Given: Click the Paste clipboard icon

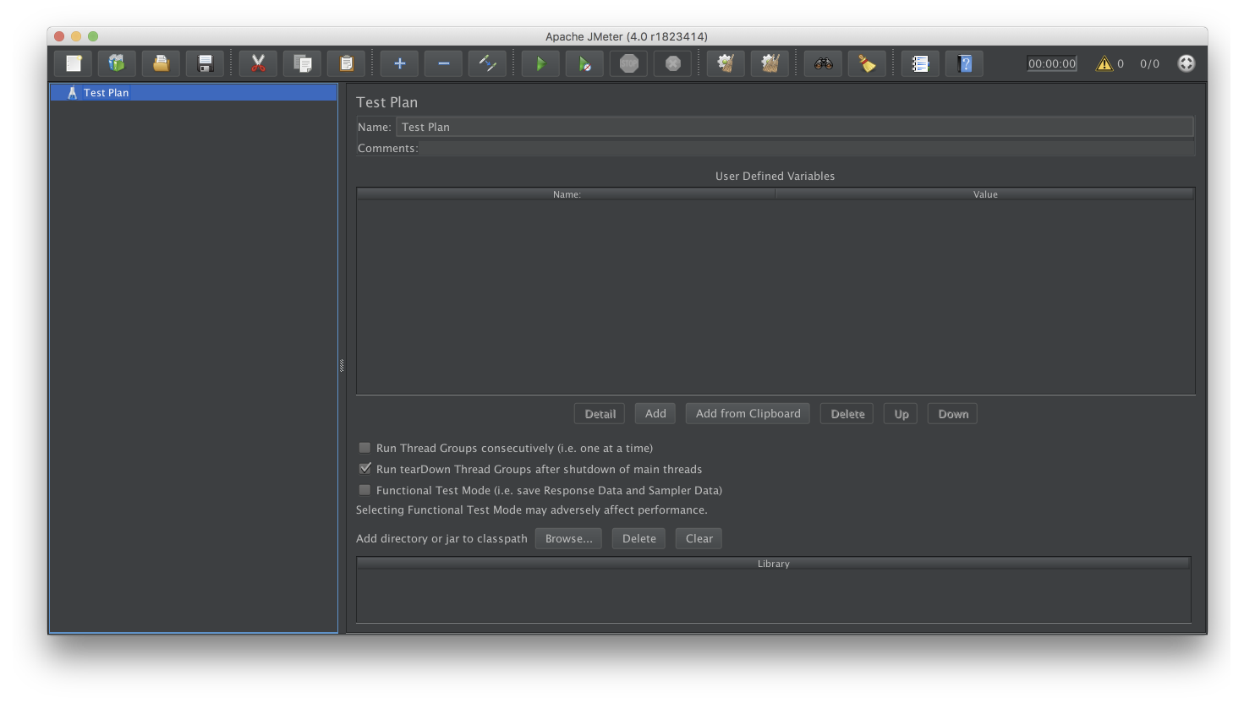Looking at the screenshot, I should point(346,63).
